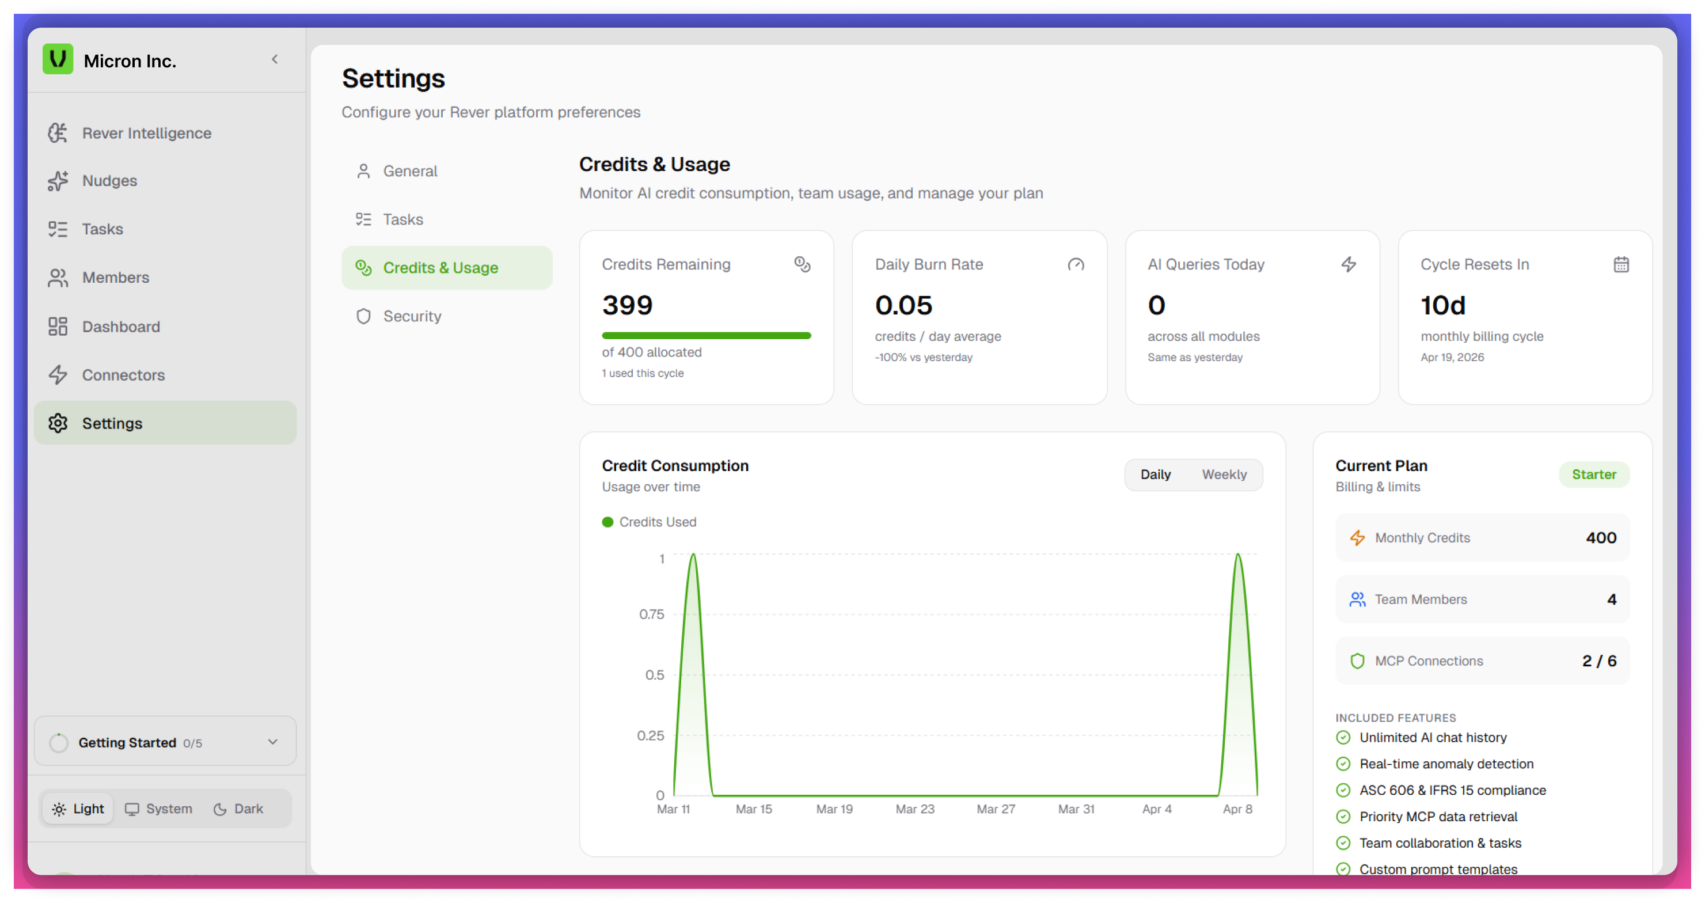The height and width of the screenshot is (903, 1705).
Task: Select the Members sidebar icon
Action: pyautogui.click(x=58, y=278)
